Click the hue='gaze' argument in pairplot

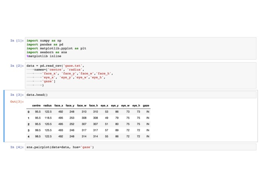(82, 147)
